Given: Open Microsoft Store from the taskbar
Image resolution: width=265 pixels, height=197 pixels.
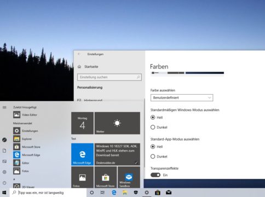Looking at the screenshot, I should pyautogui.click(x=158, y=193).
